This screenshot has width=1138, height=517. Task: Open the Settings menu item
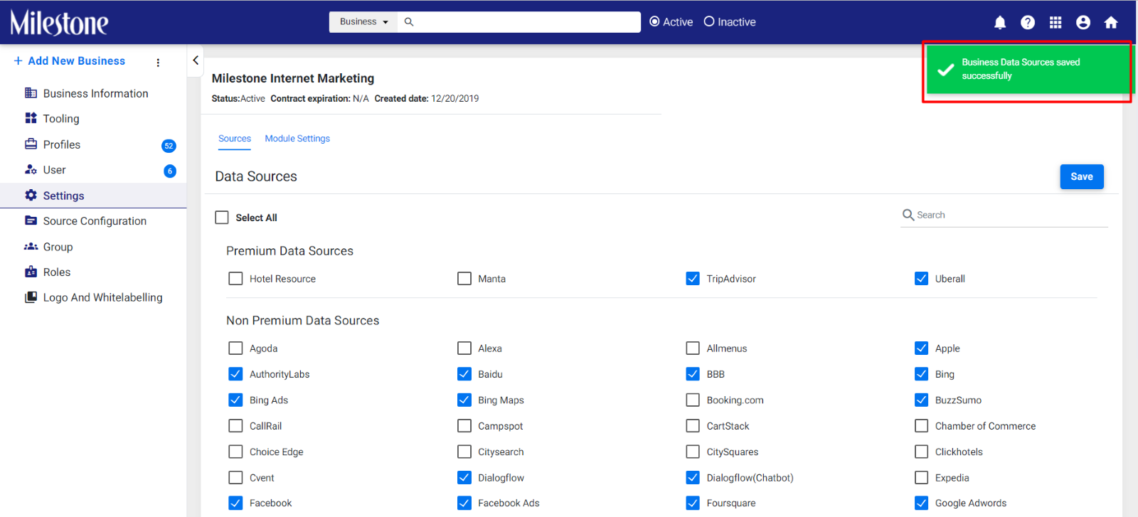(x=93, y=196)
